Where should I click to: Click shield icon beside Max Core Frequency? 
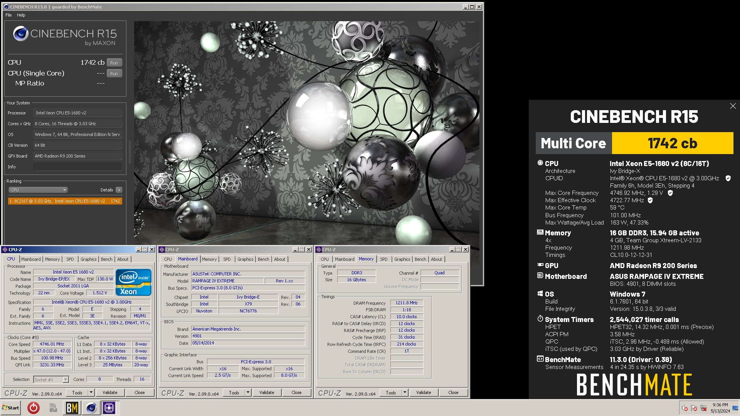click(x=670, y=193)
